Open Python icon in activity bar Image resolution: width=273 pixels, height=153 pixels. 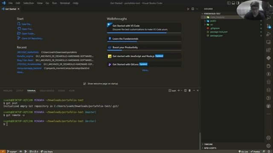268,58
